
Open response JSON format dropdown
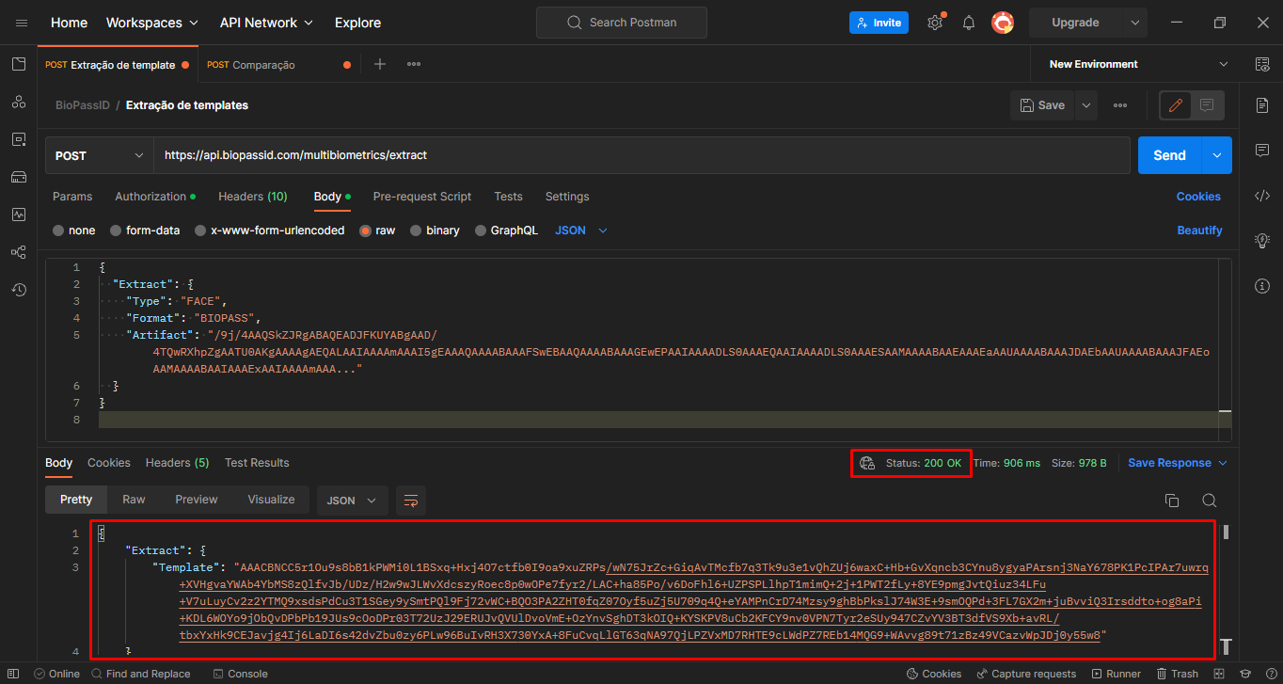352,501
